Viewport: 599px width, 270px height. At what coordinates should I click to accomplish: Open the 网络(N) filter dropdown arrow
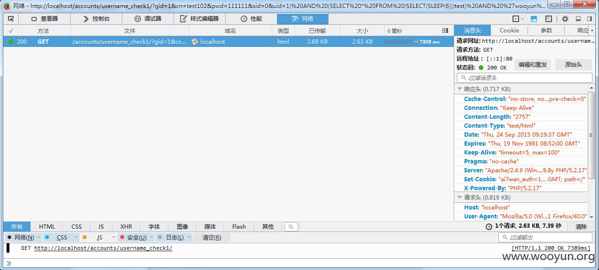(x=39, y=238)
